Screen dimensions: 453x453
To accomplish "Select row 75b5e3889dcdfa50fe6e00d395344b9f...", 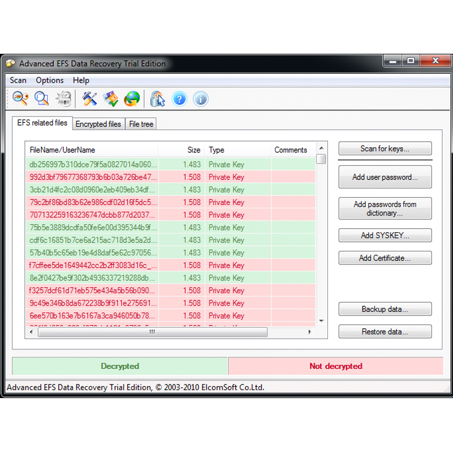I will point(171,228).
